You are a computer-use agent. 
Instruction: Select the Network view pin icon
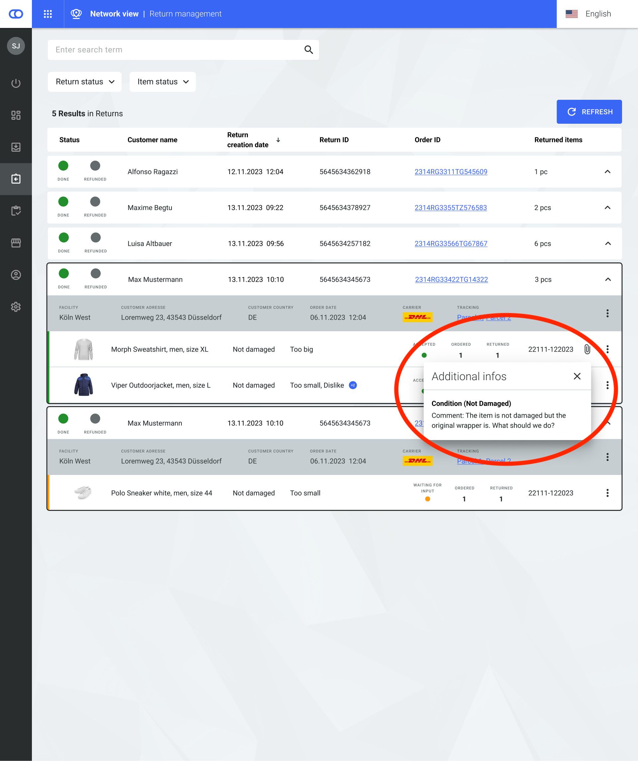[x=76, y=14]
